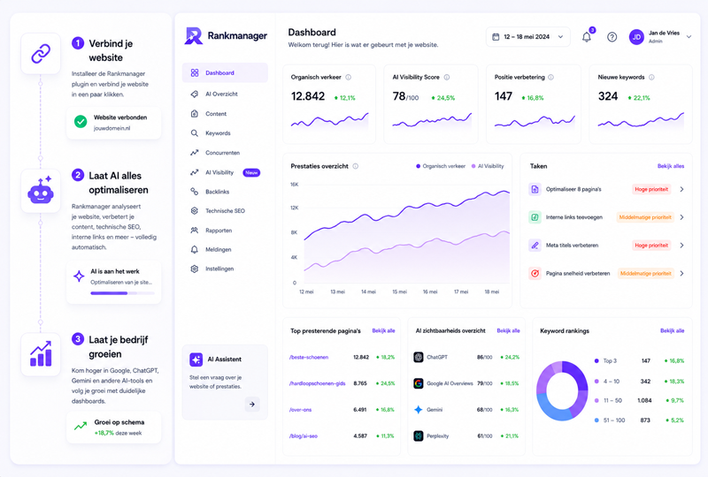Open Keywords in the sidebar
708x477 pixels.
(225, 133)
